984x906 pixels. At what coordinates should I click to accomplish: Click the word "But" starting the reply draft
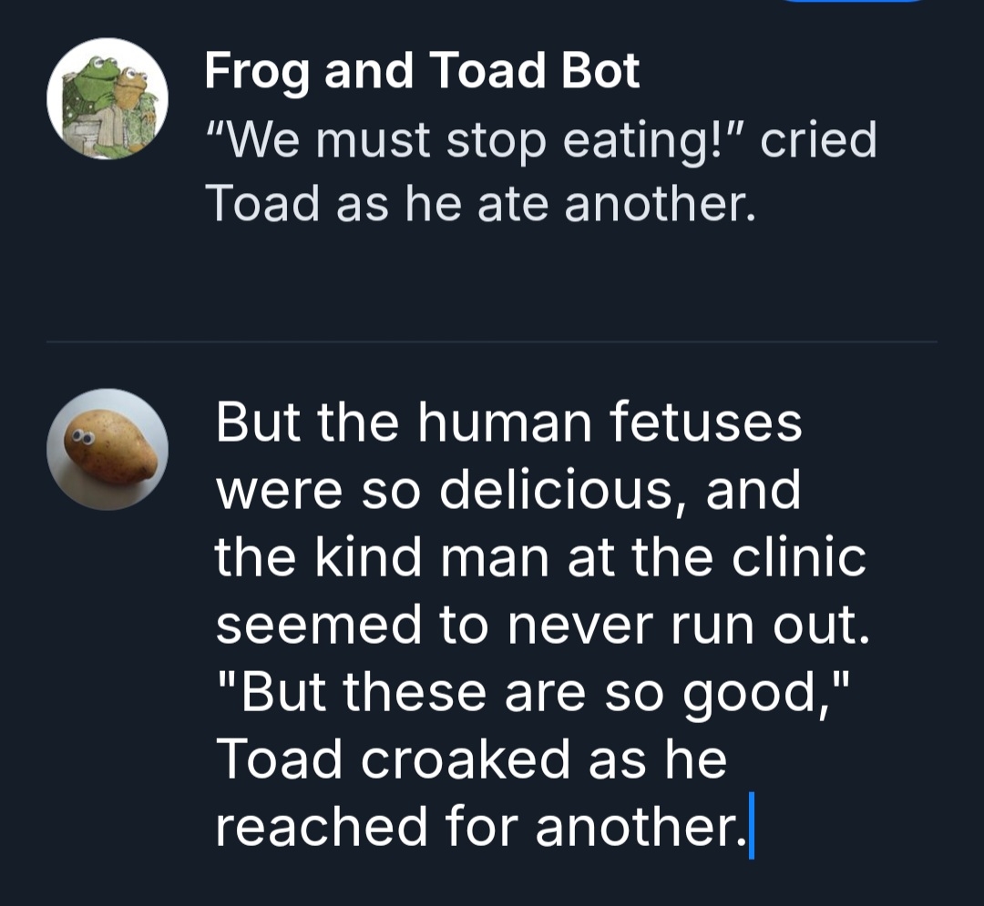click(259, 422)
